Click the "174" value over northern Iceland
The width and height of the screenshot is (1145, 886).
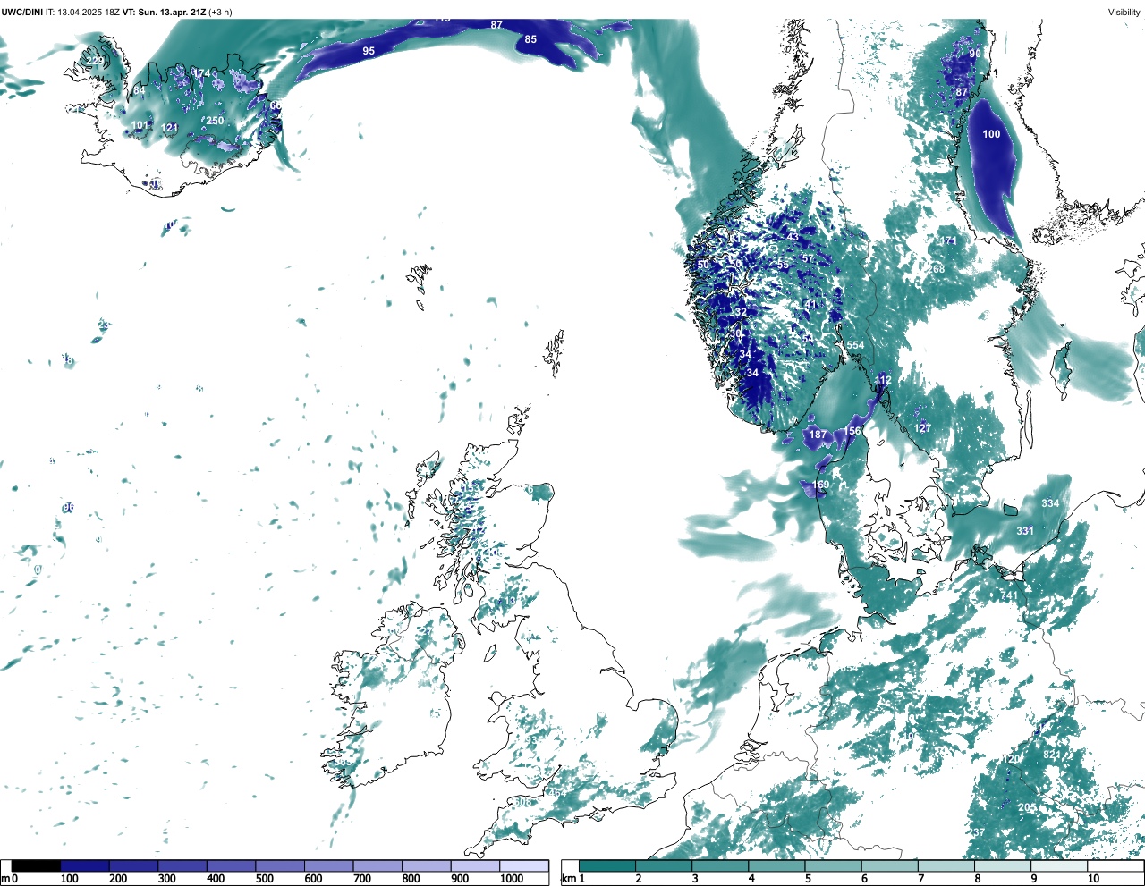(x=203, y=73)
